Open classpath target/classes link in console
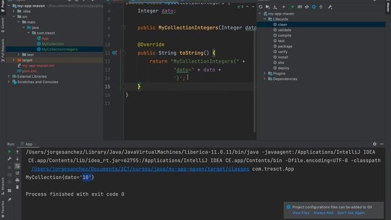Viewport: 391px width, 220px height. pos(140,169)
